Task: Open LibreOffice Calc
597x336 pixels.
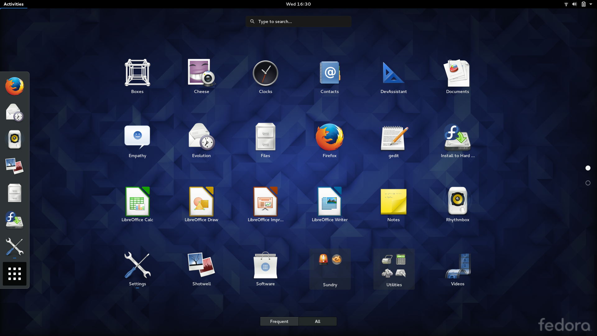Action: pos(137,205)
